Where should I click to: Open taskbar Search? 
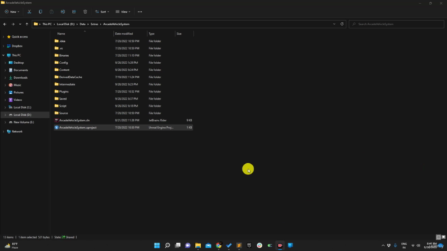tap(168, 245)
